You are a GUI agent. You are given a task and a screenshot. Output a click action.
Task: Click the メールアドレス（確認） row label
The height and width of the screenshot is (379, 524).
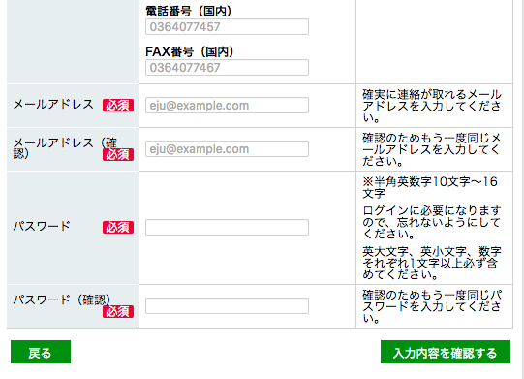pos(65,148)
